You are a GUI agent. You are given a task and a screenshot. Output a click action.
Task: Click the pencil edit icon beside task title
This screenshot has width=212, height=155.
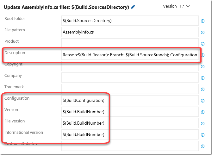pyautogui.click(x=133, y=7)
